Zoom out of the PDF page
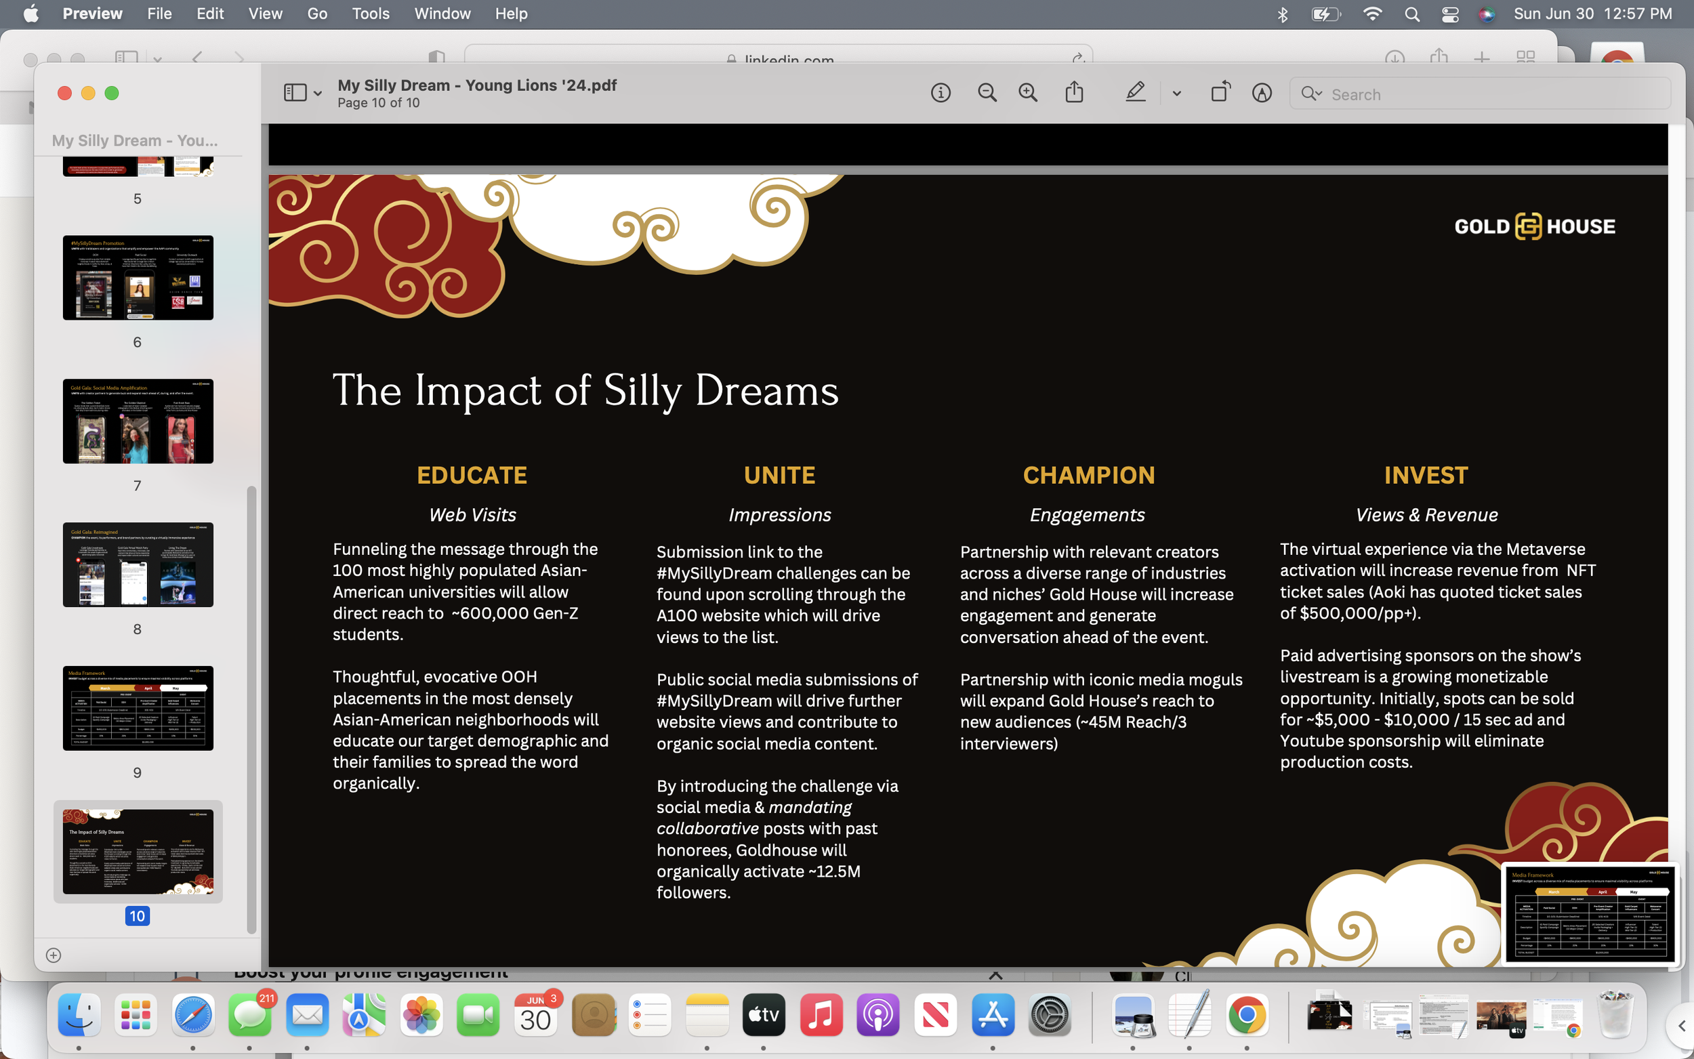This screenshot has width=1694, height=1059. pyautogui.click(x=987, y=92)
